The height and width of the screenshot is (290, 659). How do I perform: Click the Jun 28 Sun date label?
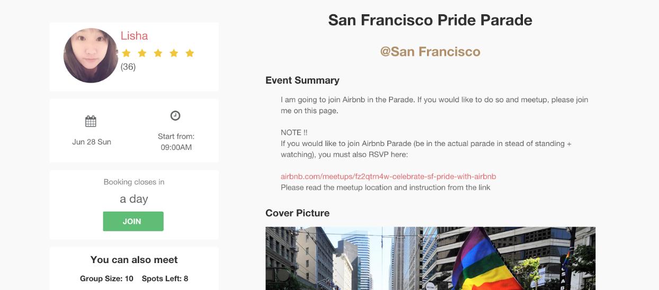[x=92, y=142]
